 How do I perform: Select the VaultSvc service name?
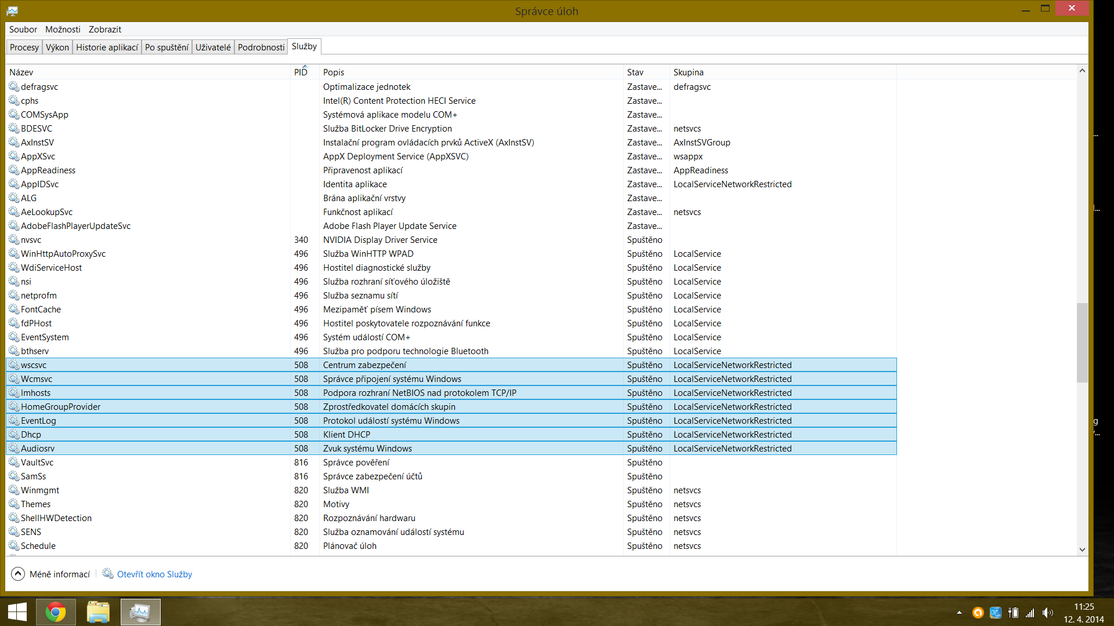[37, 462]
